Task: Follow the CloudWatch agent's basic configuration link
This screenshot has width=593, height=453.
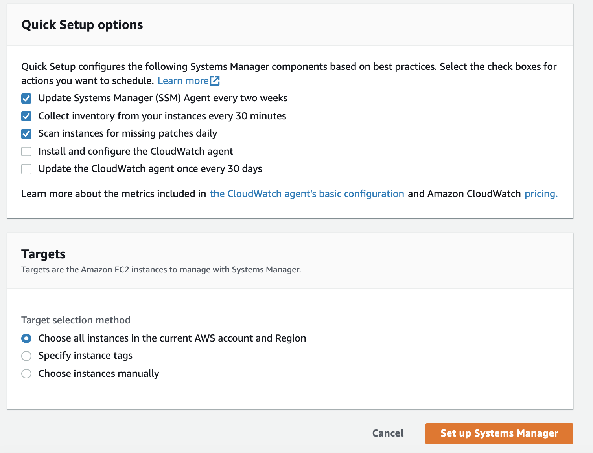Action: pyautogui.click(x=307, y=194)
